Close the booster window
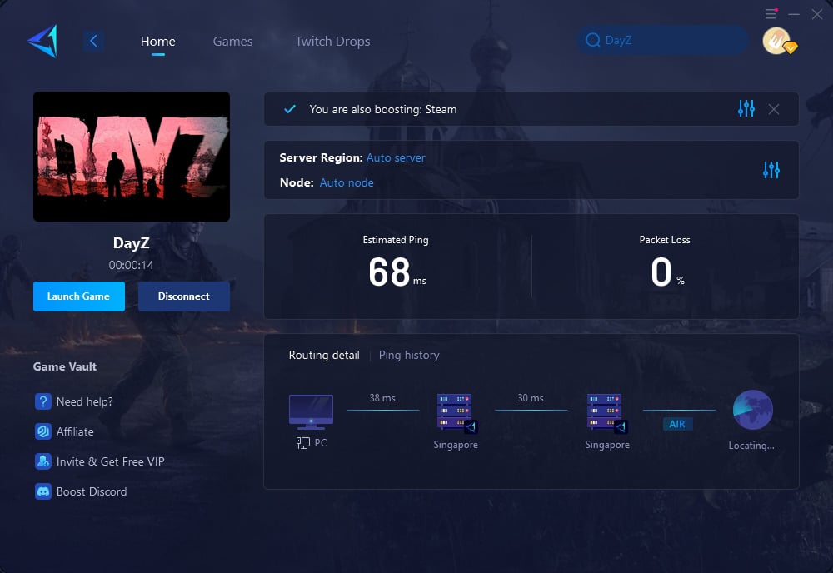 click(x=817, y=14)
